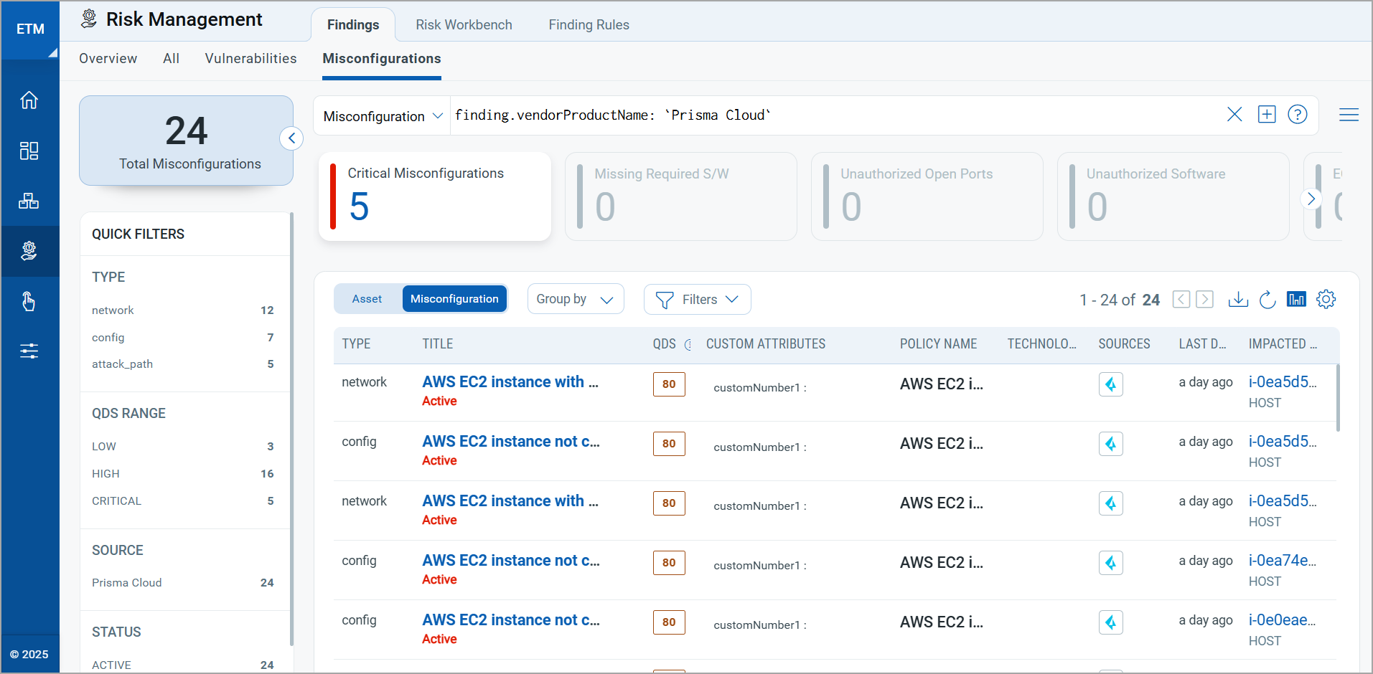1373x674 pixels.
Task: Switch to the Risk Workbench tab
Action: click(464, 25)
